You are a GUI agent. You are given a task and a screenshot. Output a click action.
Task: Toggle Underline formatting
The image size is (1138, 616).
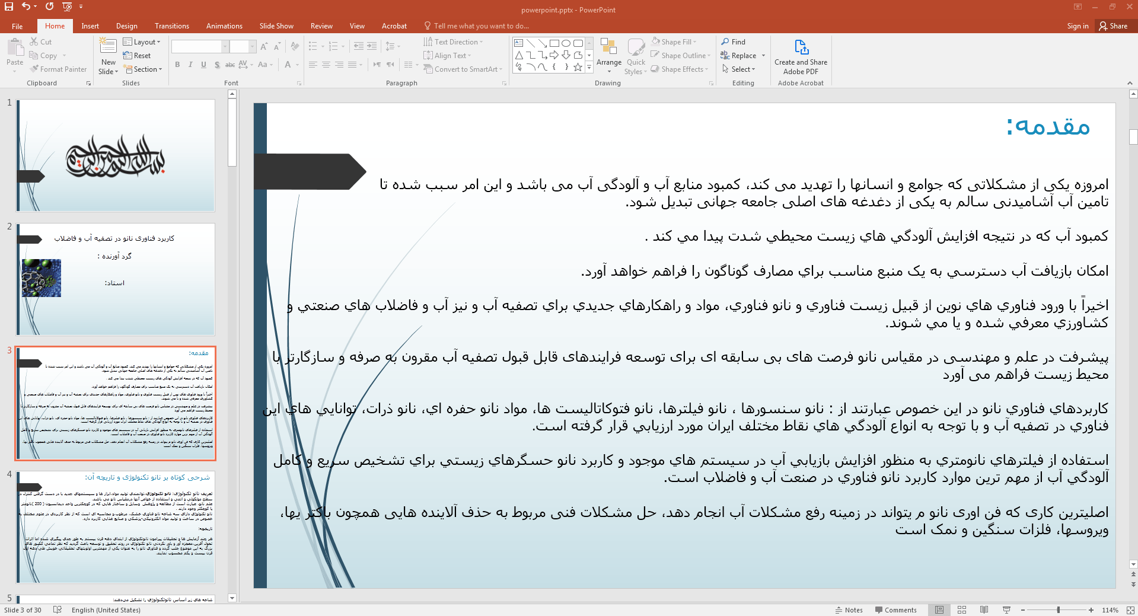[x=203, y=65]
